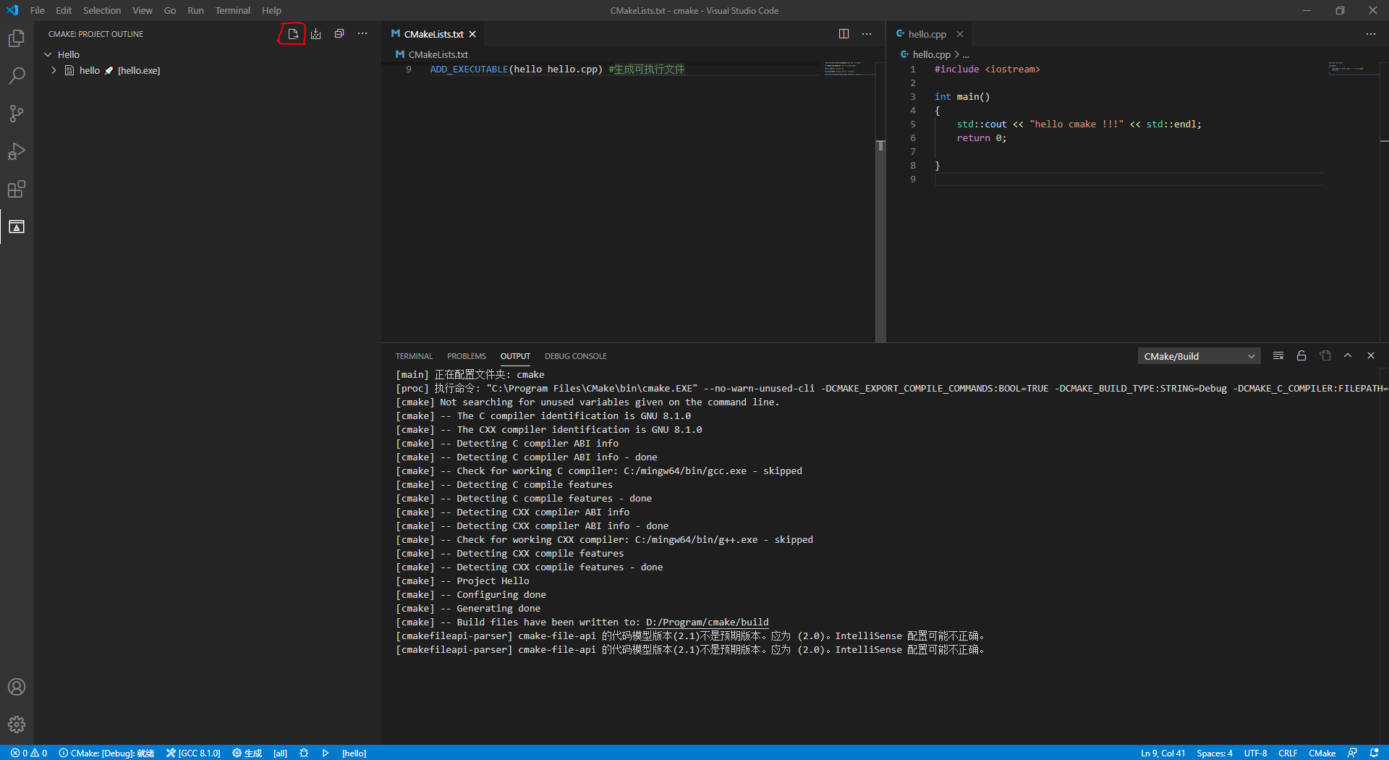Start debugging via the bug icon
This screenshot has width=1389, height=760.
[x=304, y=753]
